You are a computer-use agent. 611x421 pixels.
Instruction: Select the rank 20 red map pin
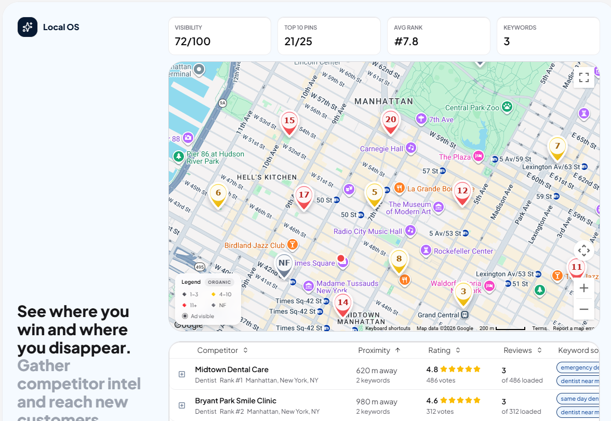(x=391, y=123)
